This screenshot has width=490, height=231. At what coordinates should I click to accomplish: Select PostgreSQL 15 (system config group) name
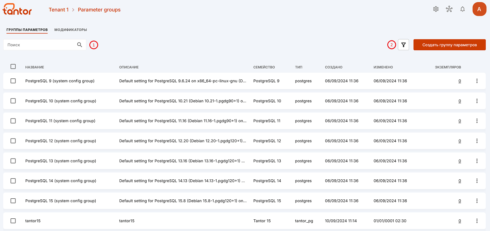pos(61,201)
